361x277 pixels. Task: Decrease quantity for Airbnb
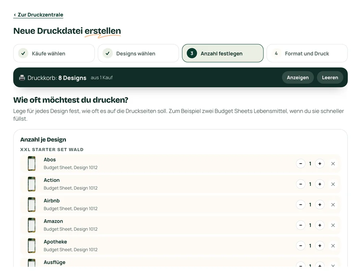click(300, 205)
